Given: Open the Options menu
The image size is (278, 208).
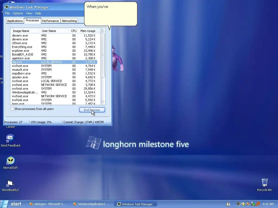Looking at the screenshot, I should tap(18, 13).
